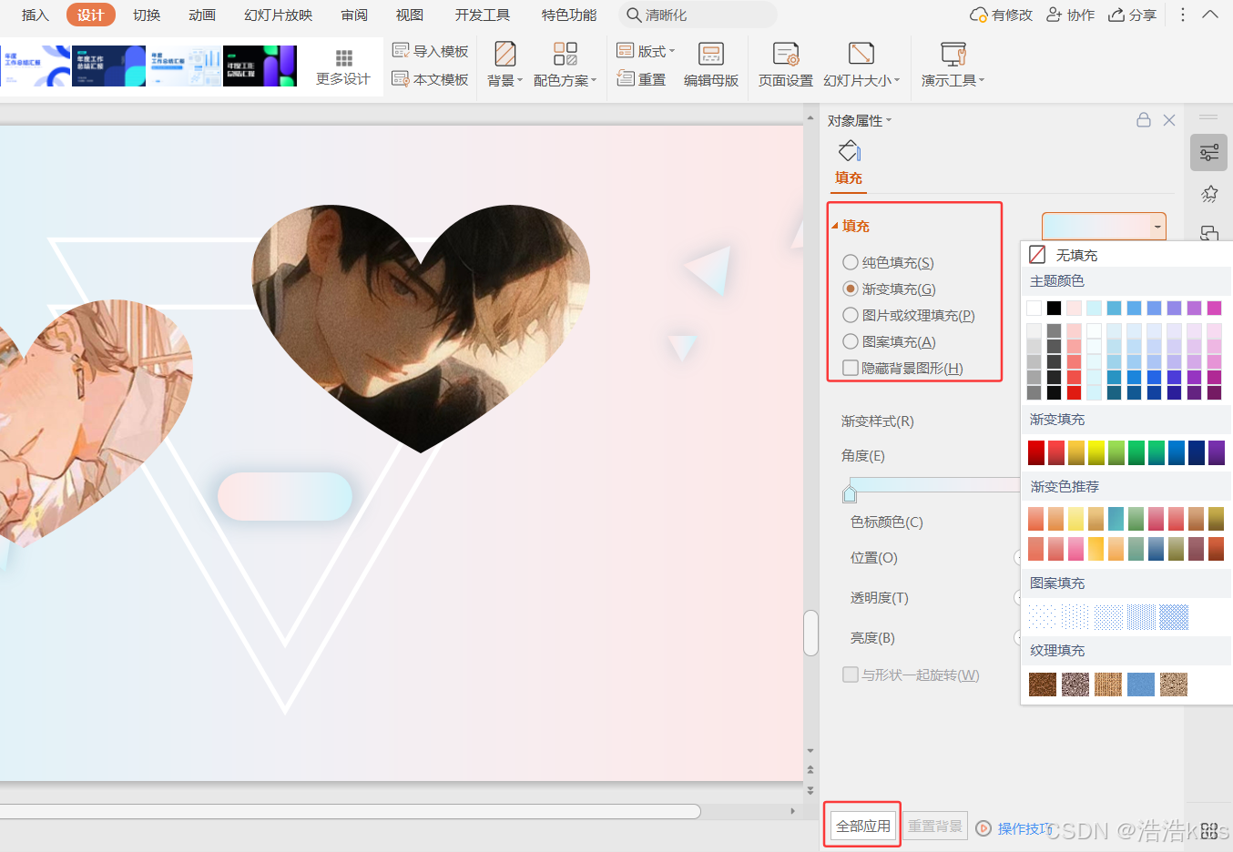Open the 视图 tab
The width and height of the screenshot is (1233, 852).
click(410, 15)
